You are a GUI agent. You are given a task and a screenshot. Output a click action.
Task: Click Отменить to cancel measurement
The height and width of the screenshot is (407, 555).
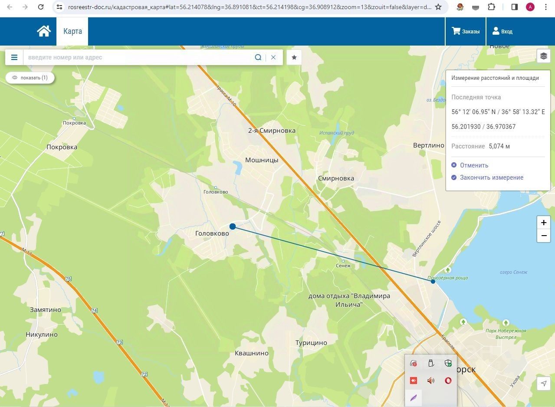[x=474, y=165]
